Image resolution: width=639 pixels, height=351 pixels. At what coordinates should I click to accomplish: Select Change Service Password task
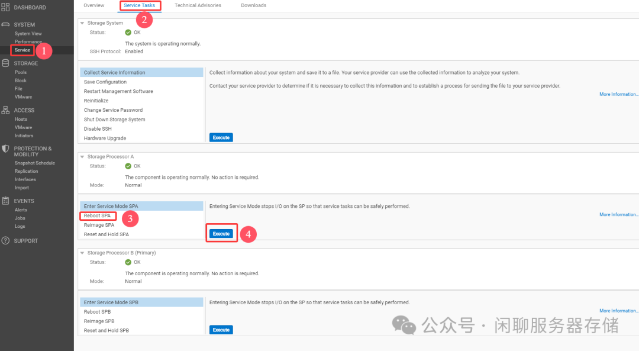[141, 110]
